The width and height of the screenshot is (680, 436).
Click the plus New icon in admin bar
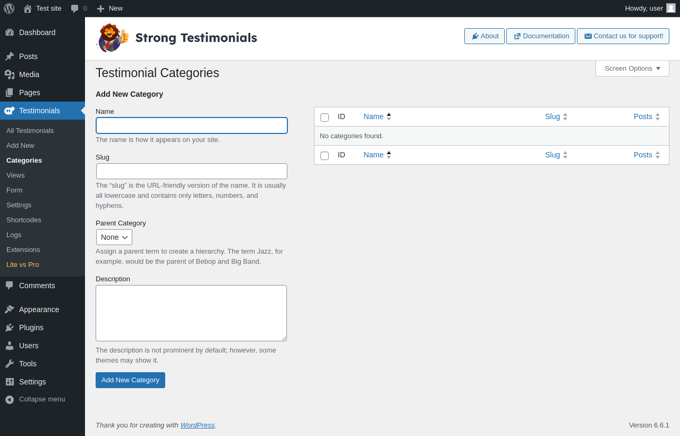pyautogui.click(x=100, y=9)
